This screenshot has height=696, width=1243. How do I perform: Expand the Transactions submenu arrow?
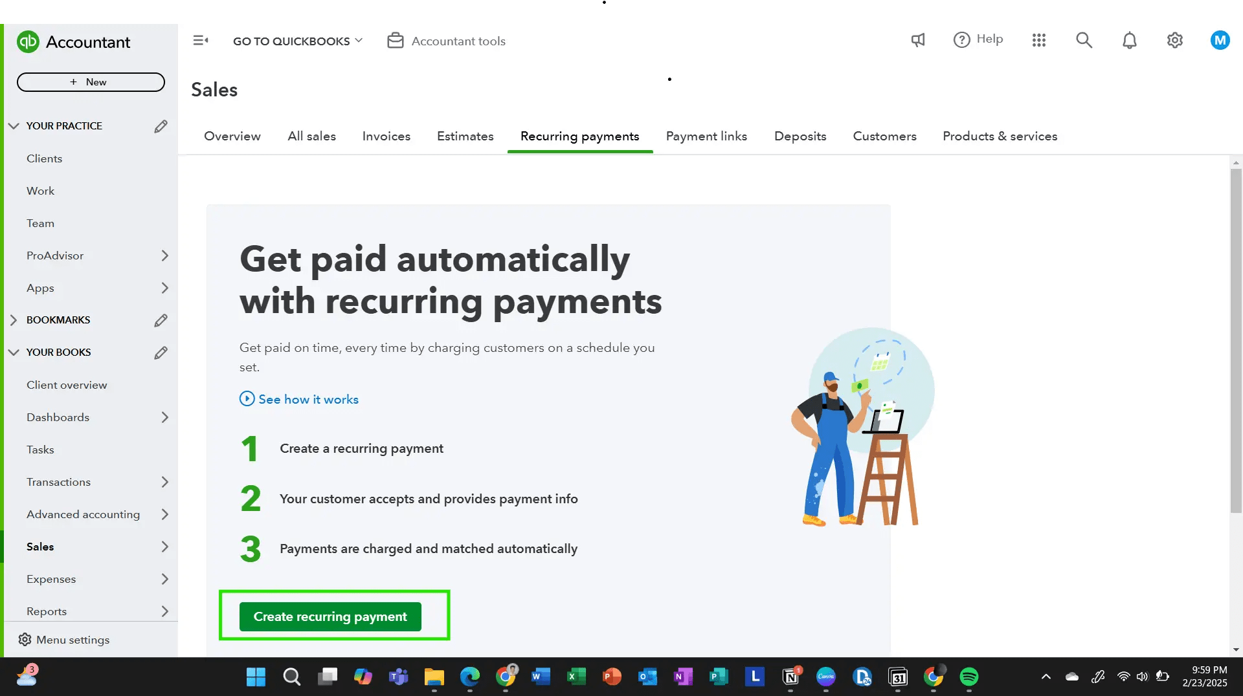pos(164,482)
